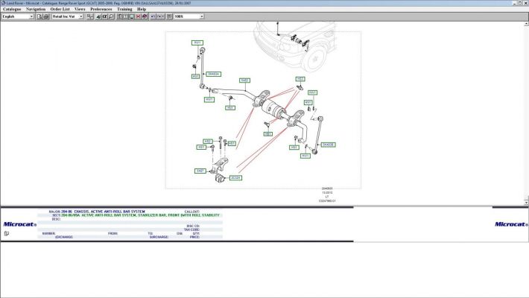Select callout 5482 on the stabilizer bar
The width and height of the screenshot is (529, 298).
244,80
